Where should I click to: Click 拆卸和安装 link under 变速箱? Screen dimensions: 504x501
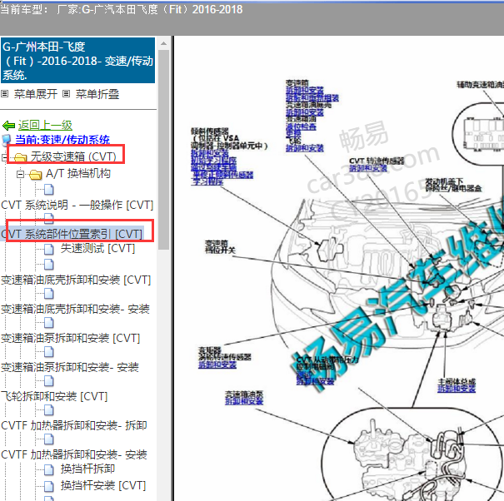(305, 90)
